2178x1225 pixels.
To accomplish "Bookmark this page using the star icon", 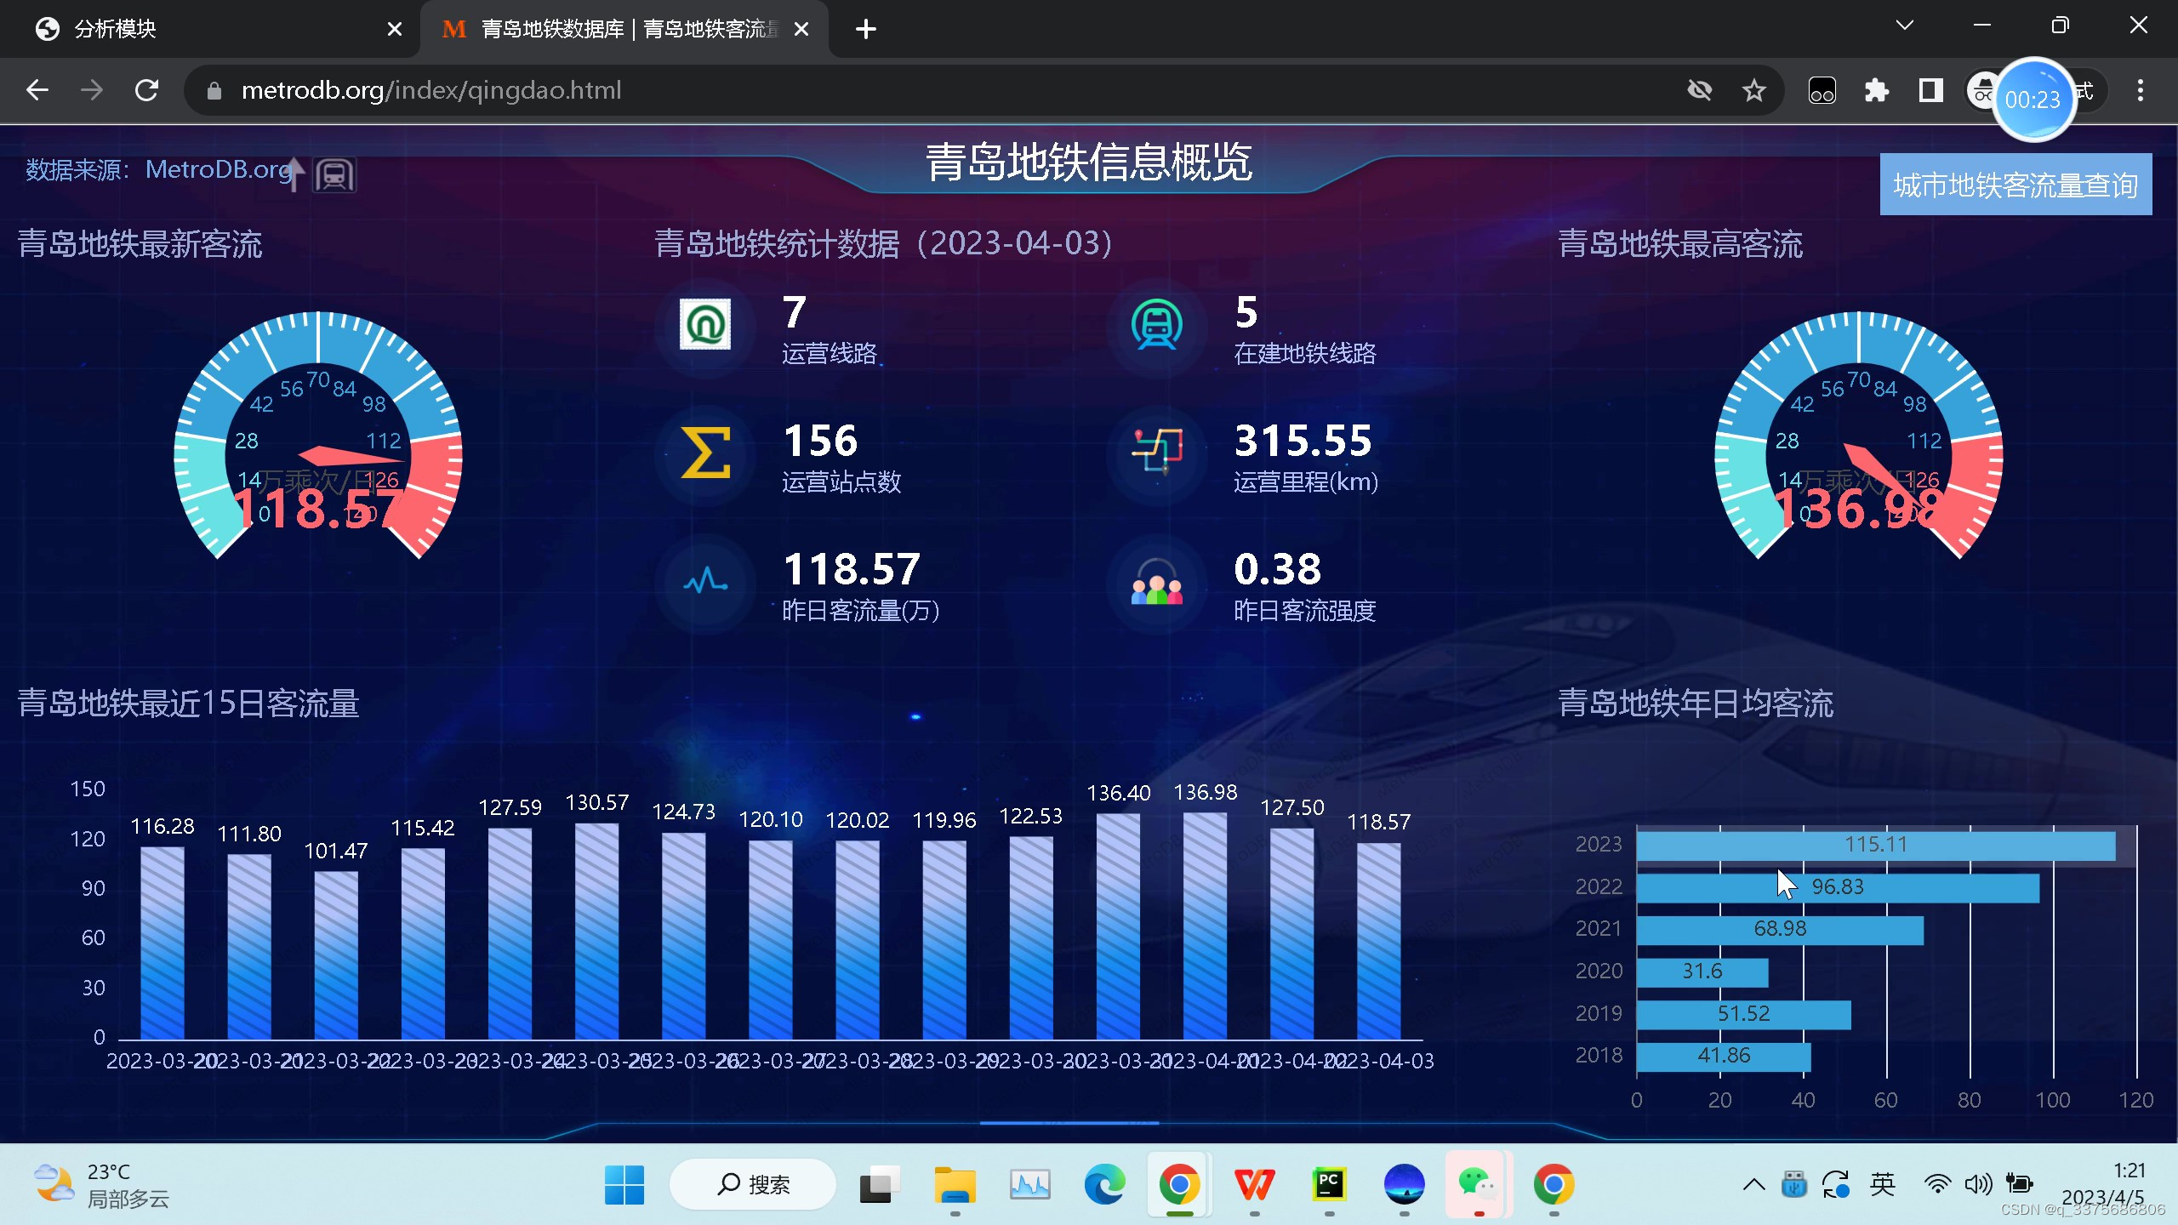I will (1753, 89).
